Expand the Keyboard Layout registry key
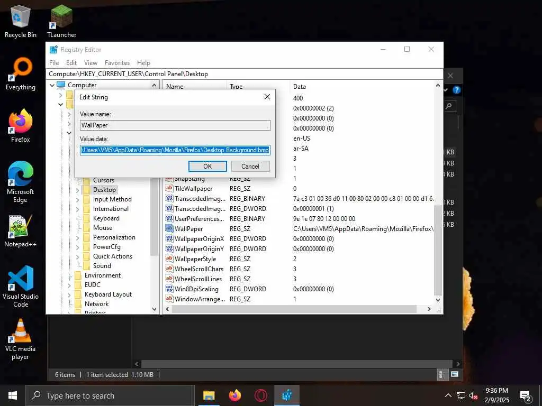Screen dimensions: 542x406 [x=69, y=294]
